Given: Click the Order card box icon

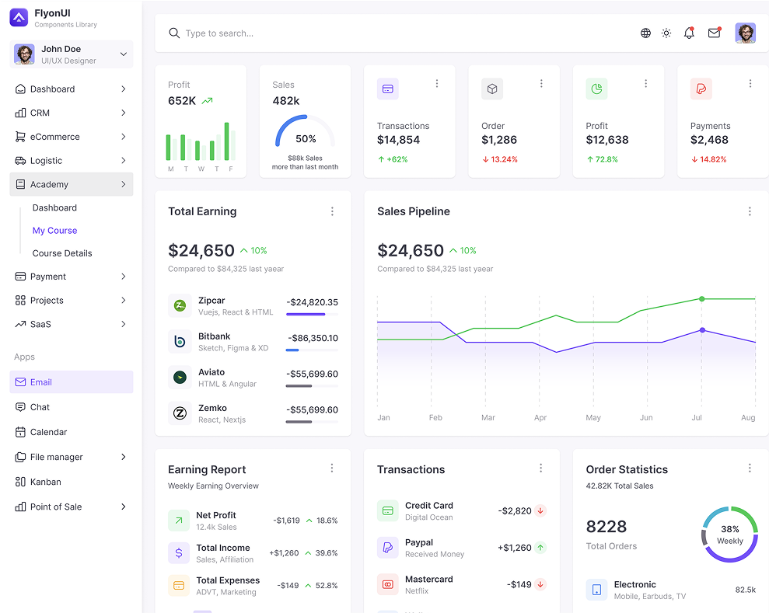Looking at the screenshot, I should [x=492, y=89].
